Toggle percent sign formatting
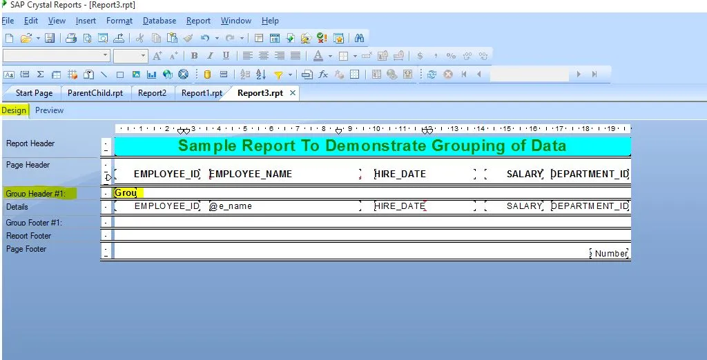Image resolution: width=707 pixels, height=360 pixels. click(451, 56)
